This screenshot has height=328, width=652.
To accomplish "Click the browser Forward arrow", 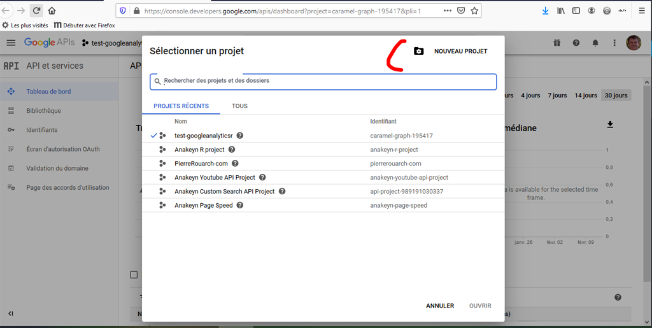I will [x=21, y=11].
